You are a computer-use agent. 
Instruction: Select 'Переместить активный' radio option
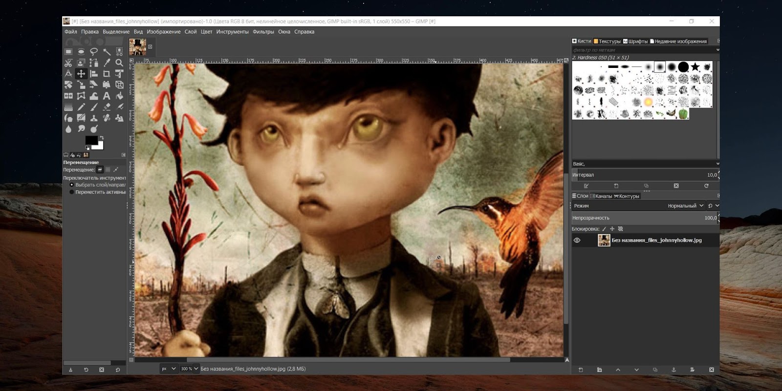(72, 192)
